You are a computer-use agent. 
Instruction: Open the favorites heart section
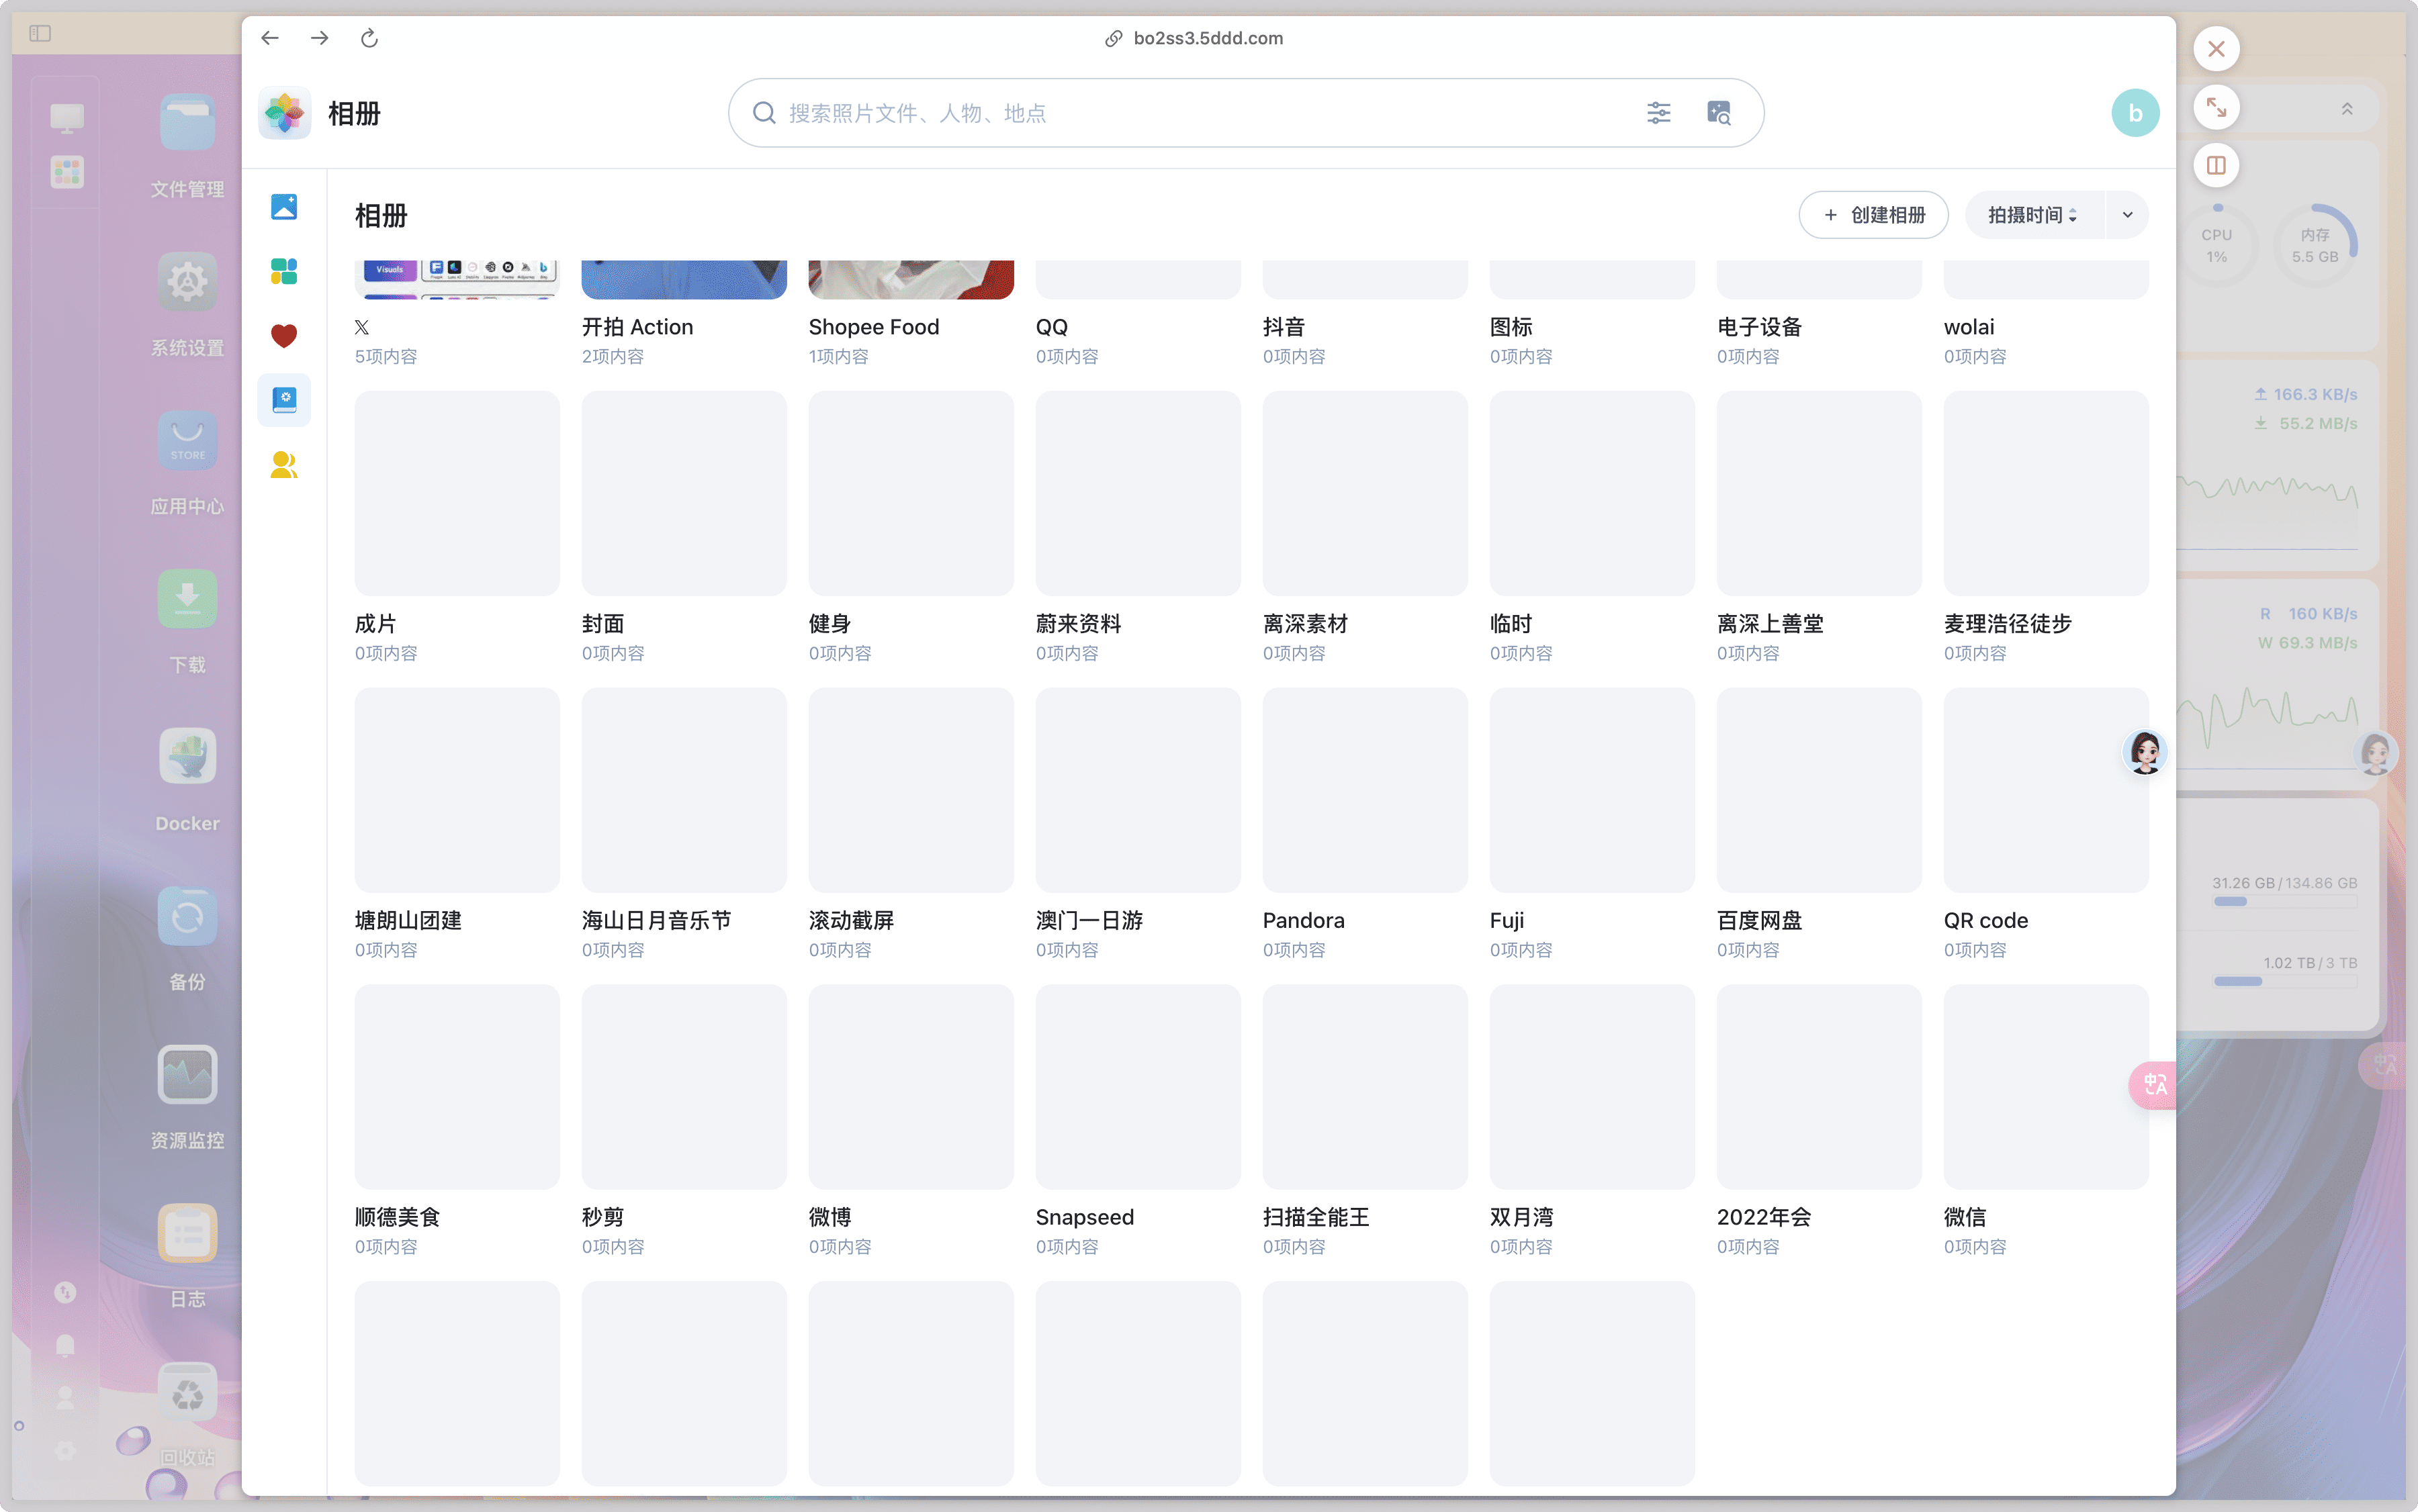coord(284,336)
